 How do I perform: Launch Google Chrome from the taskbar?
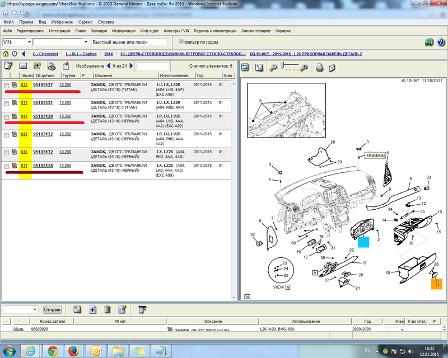[x=53, y=351]
